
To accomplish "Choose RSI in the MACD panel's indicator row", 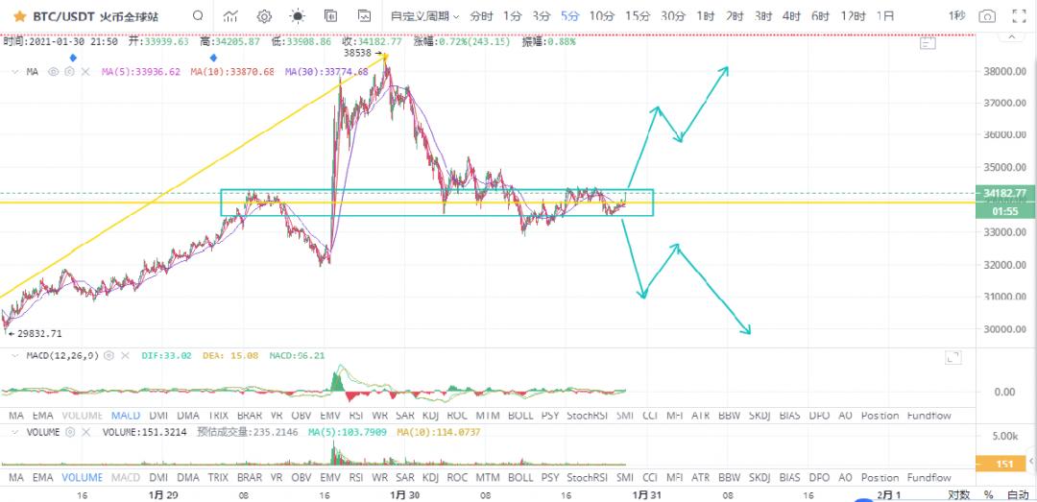I will point(356,416).
